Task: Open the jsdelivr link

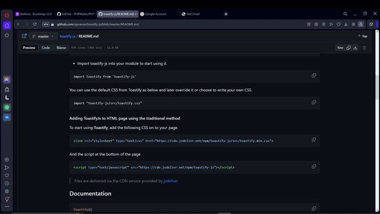Action: [x=170, y=181]
